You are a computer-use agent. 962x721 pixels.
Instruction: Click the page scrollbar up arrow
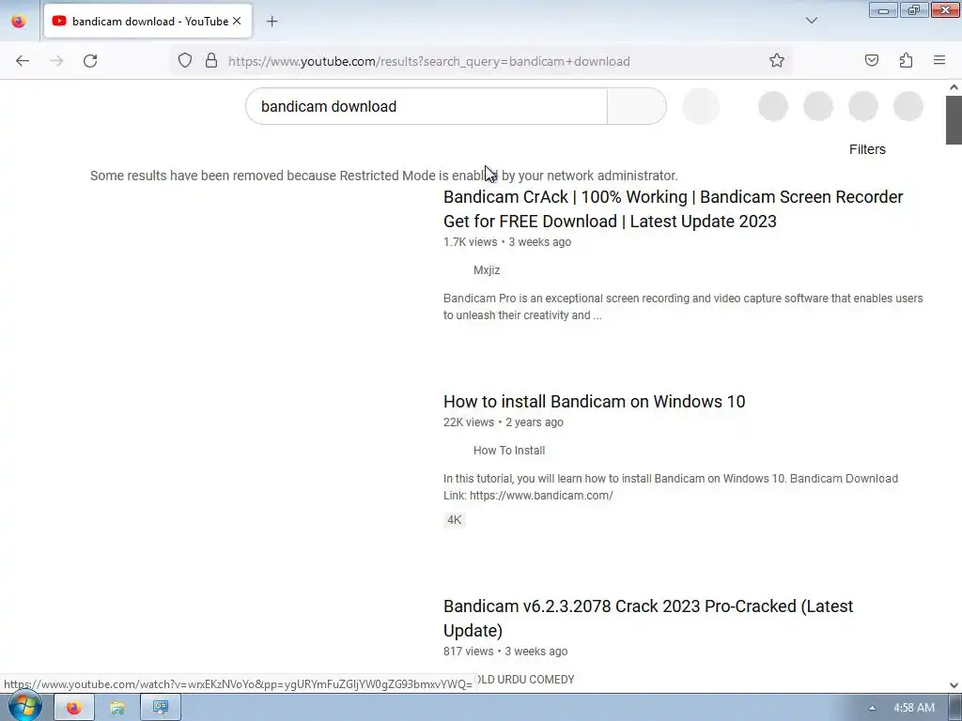point(954,87)
